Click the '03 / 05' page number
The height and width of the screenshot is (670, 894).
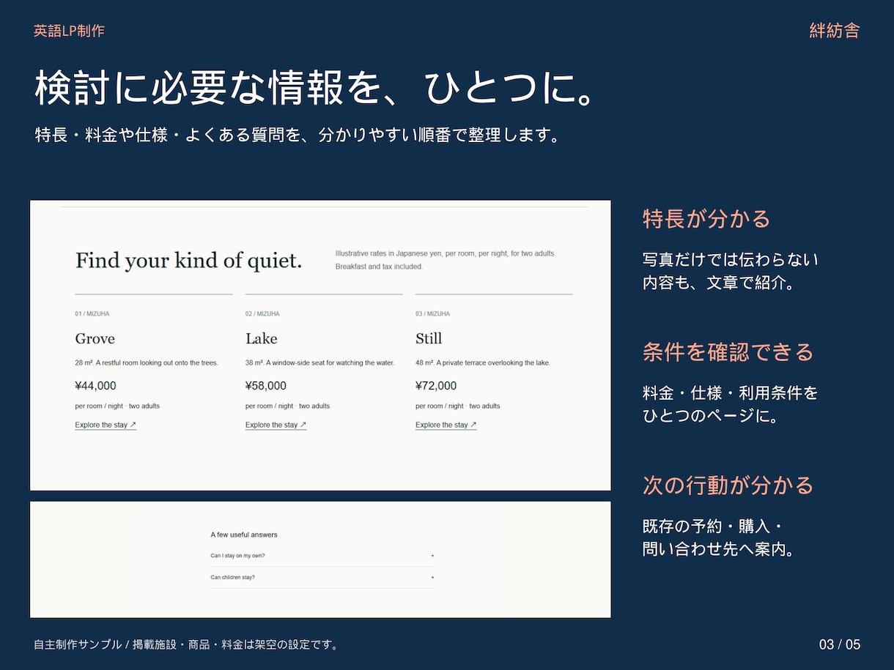tap(840, 645)
